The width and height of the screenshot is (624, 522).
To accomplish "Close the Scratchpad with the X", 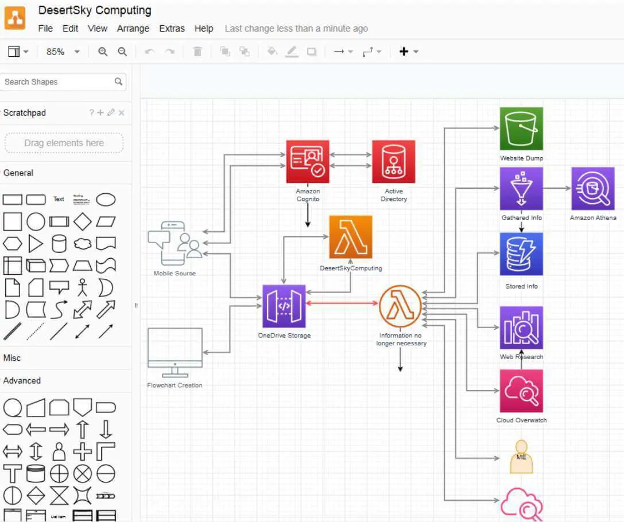I will tap(121, 113).
